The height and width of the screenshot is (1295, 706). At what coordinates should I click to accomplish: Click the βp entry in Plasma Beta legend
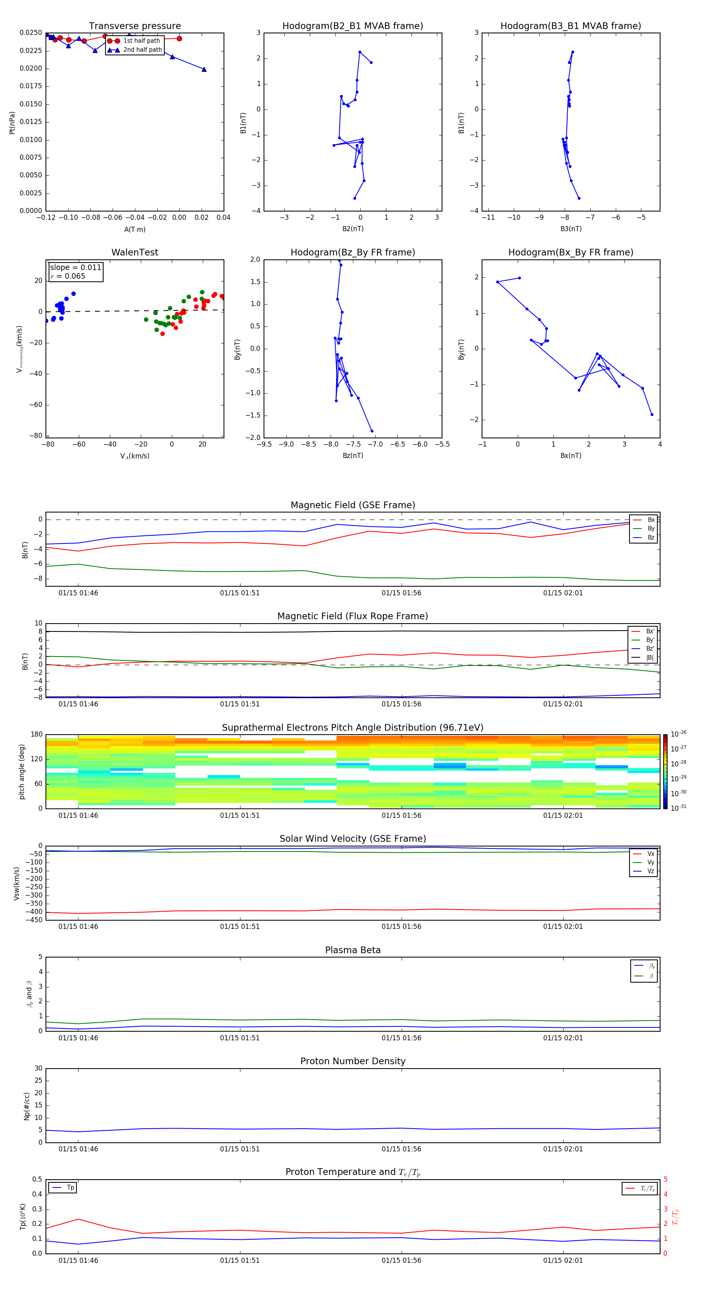coord(644,966)
